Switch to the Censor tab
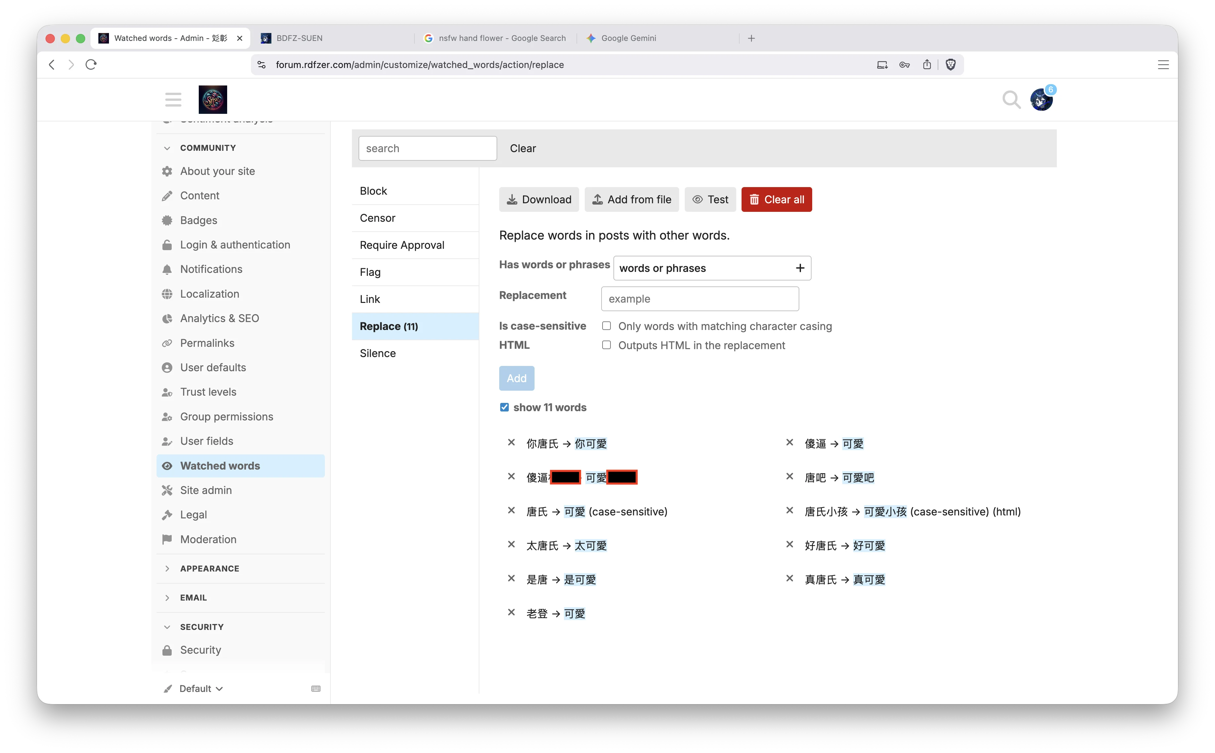 [x=378, y=218]
